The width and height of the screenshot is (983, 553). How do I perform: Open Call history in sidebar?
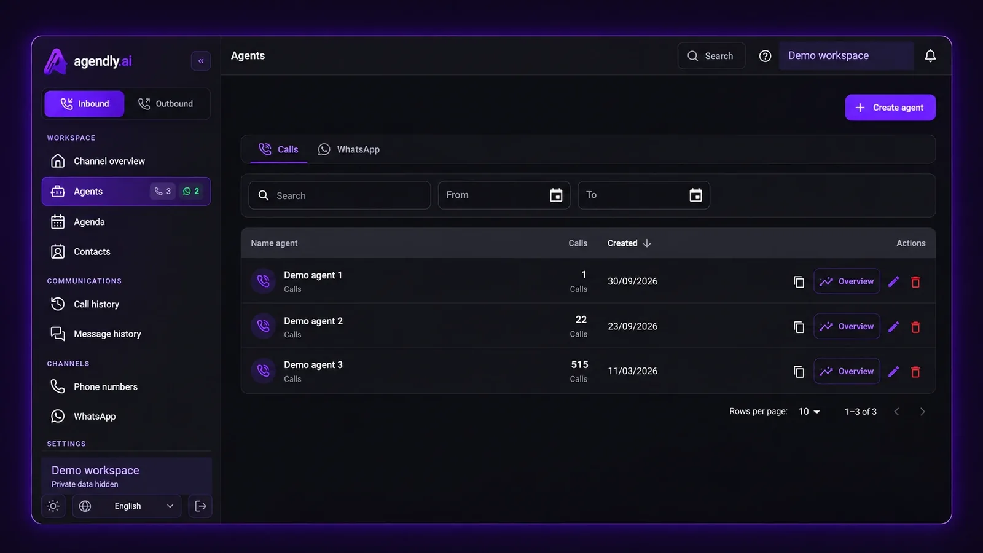pos(126,304)
